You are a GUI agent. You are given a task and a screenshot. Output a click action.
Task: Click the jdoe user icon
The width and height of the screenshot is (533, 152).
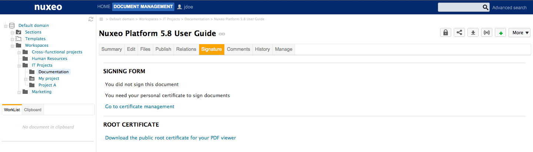[x=180, y=7]
